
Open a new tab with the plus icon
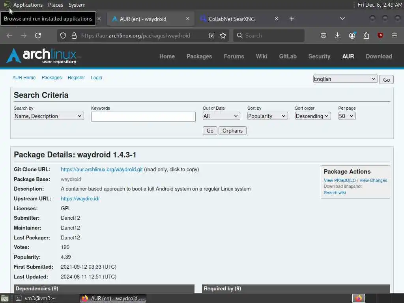click(292, 19)
